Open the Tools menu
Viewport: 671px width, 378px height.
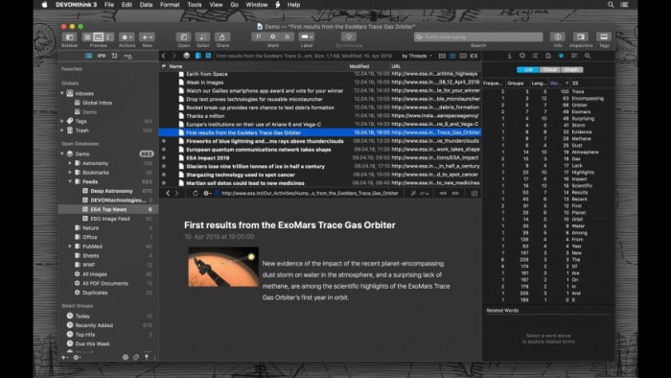click(195, 5)
